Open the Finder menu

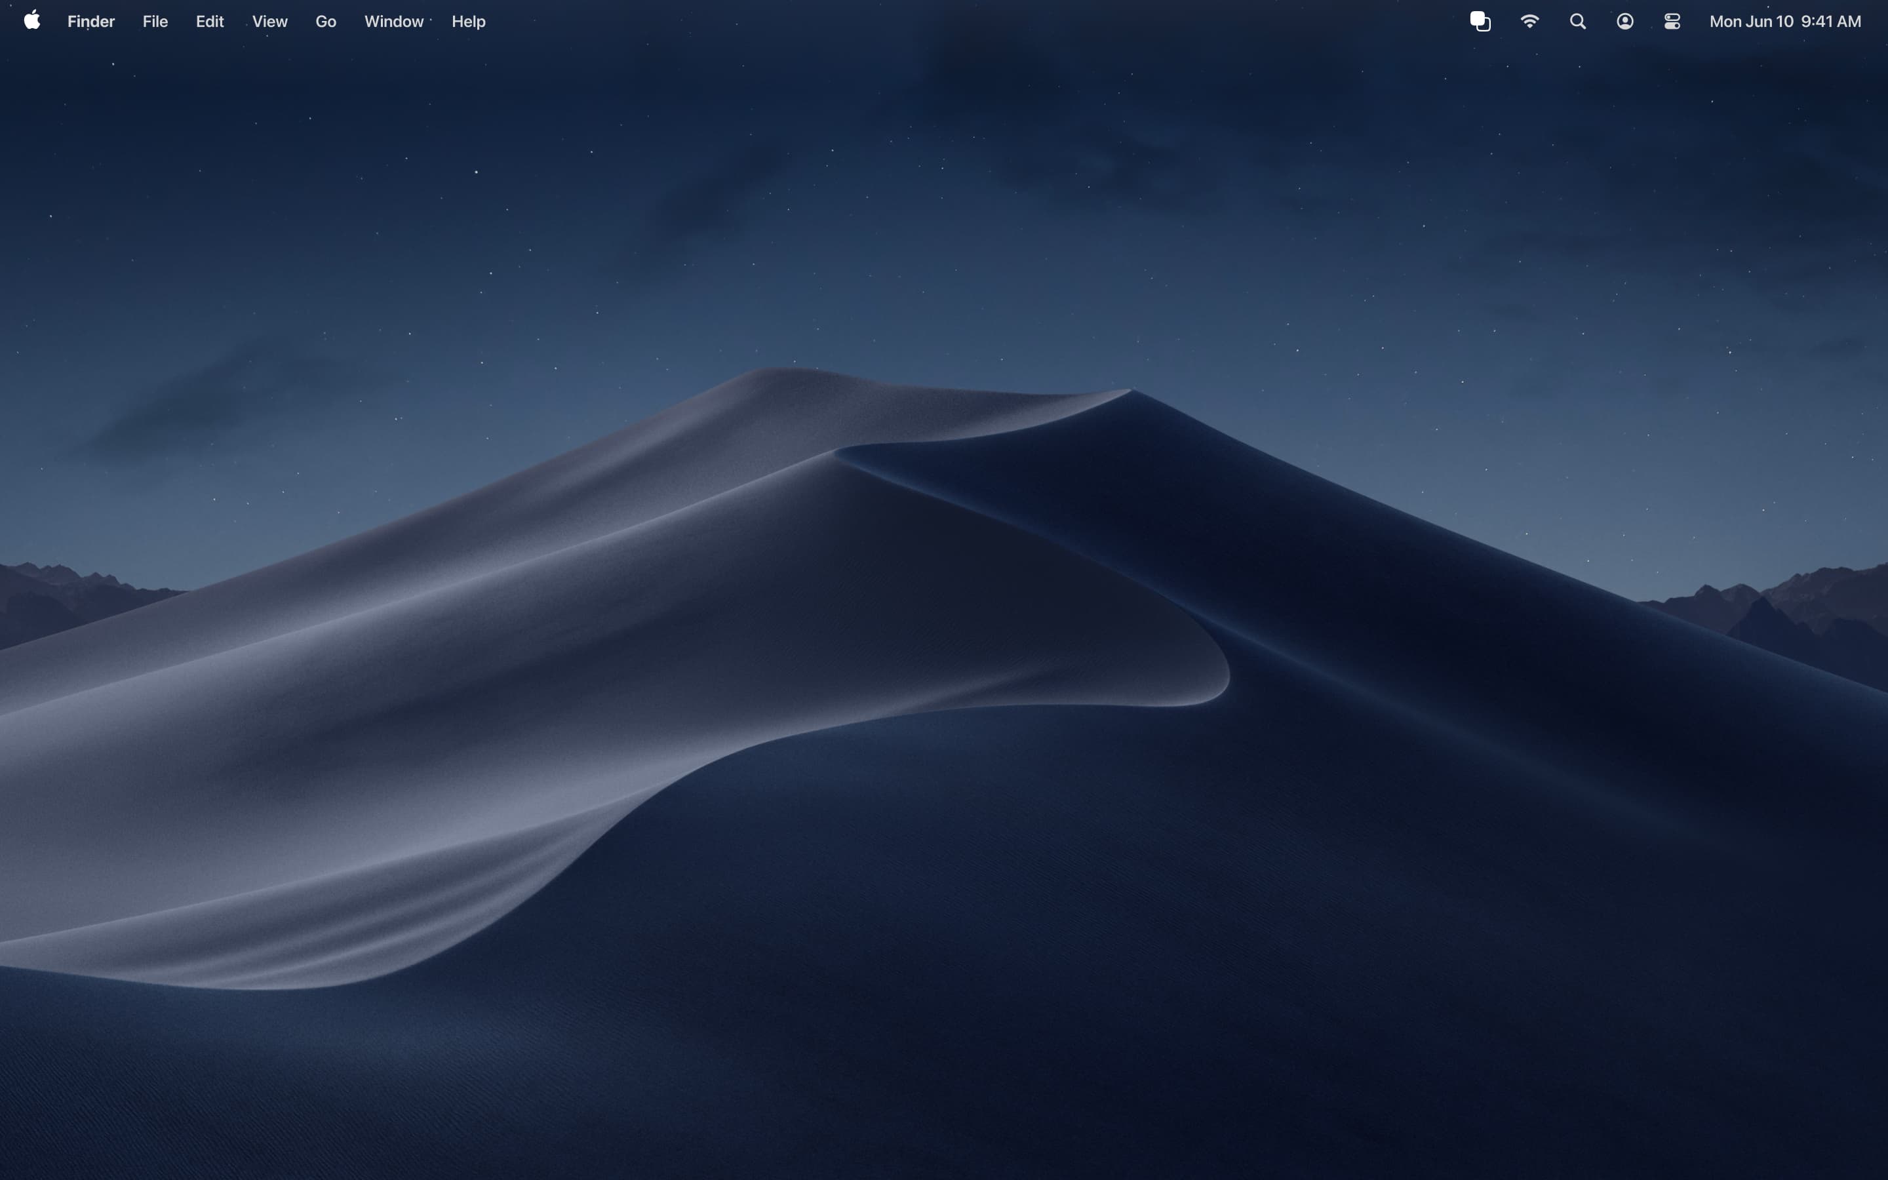(90, 22)
